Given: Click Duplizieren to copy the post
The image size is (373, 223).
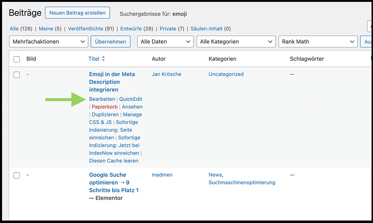Looking at the screenshot, I should point(105,114).
